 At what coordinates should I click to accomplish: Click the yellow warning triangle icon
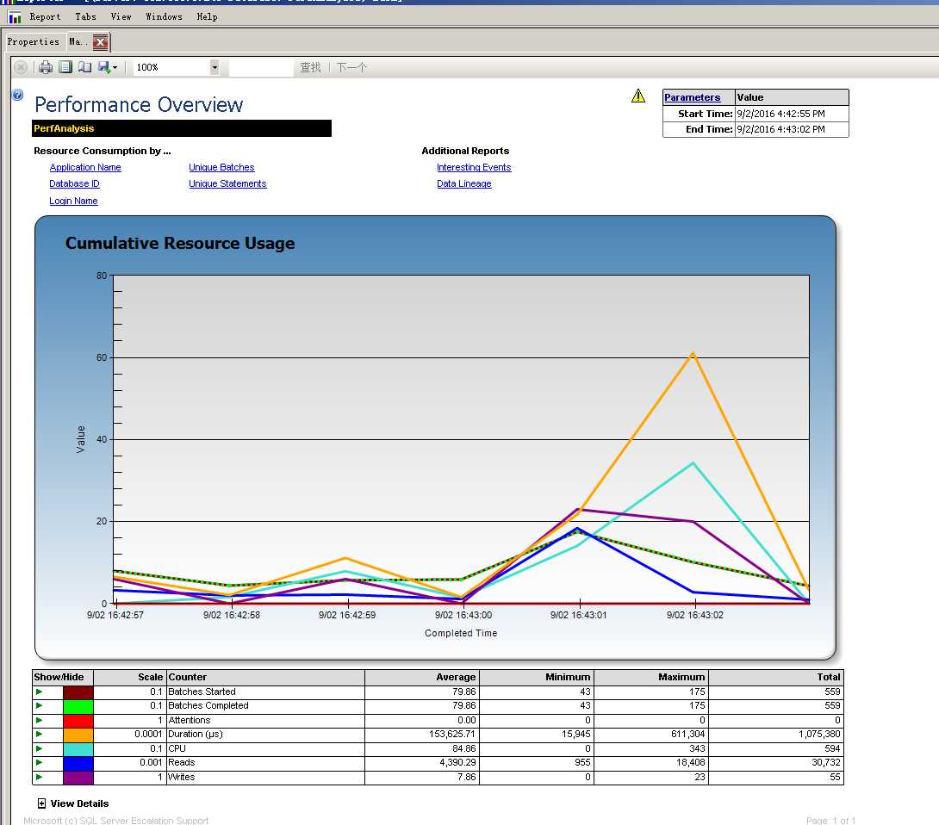tap(638, 96)
